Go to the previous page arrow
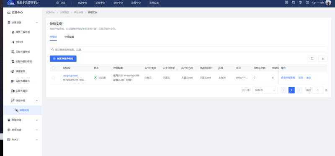Image resolution: width=335 pixels, height=156 pixels. [x=284, y=90]
